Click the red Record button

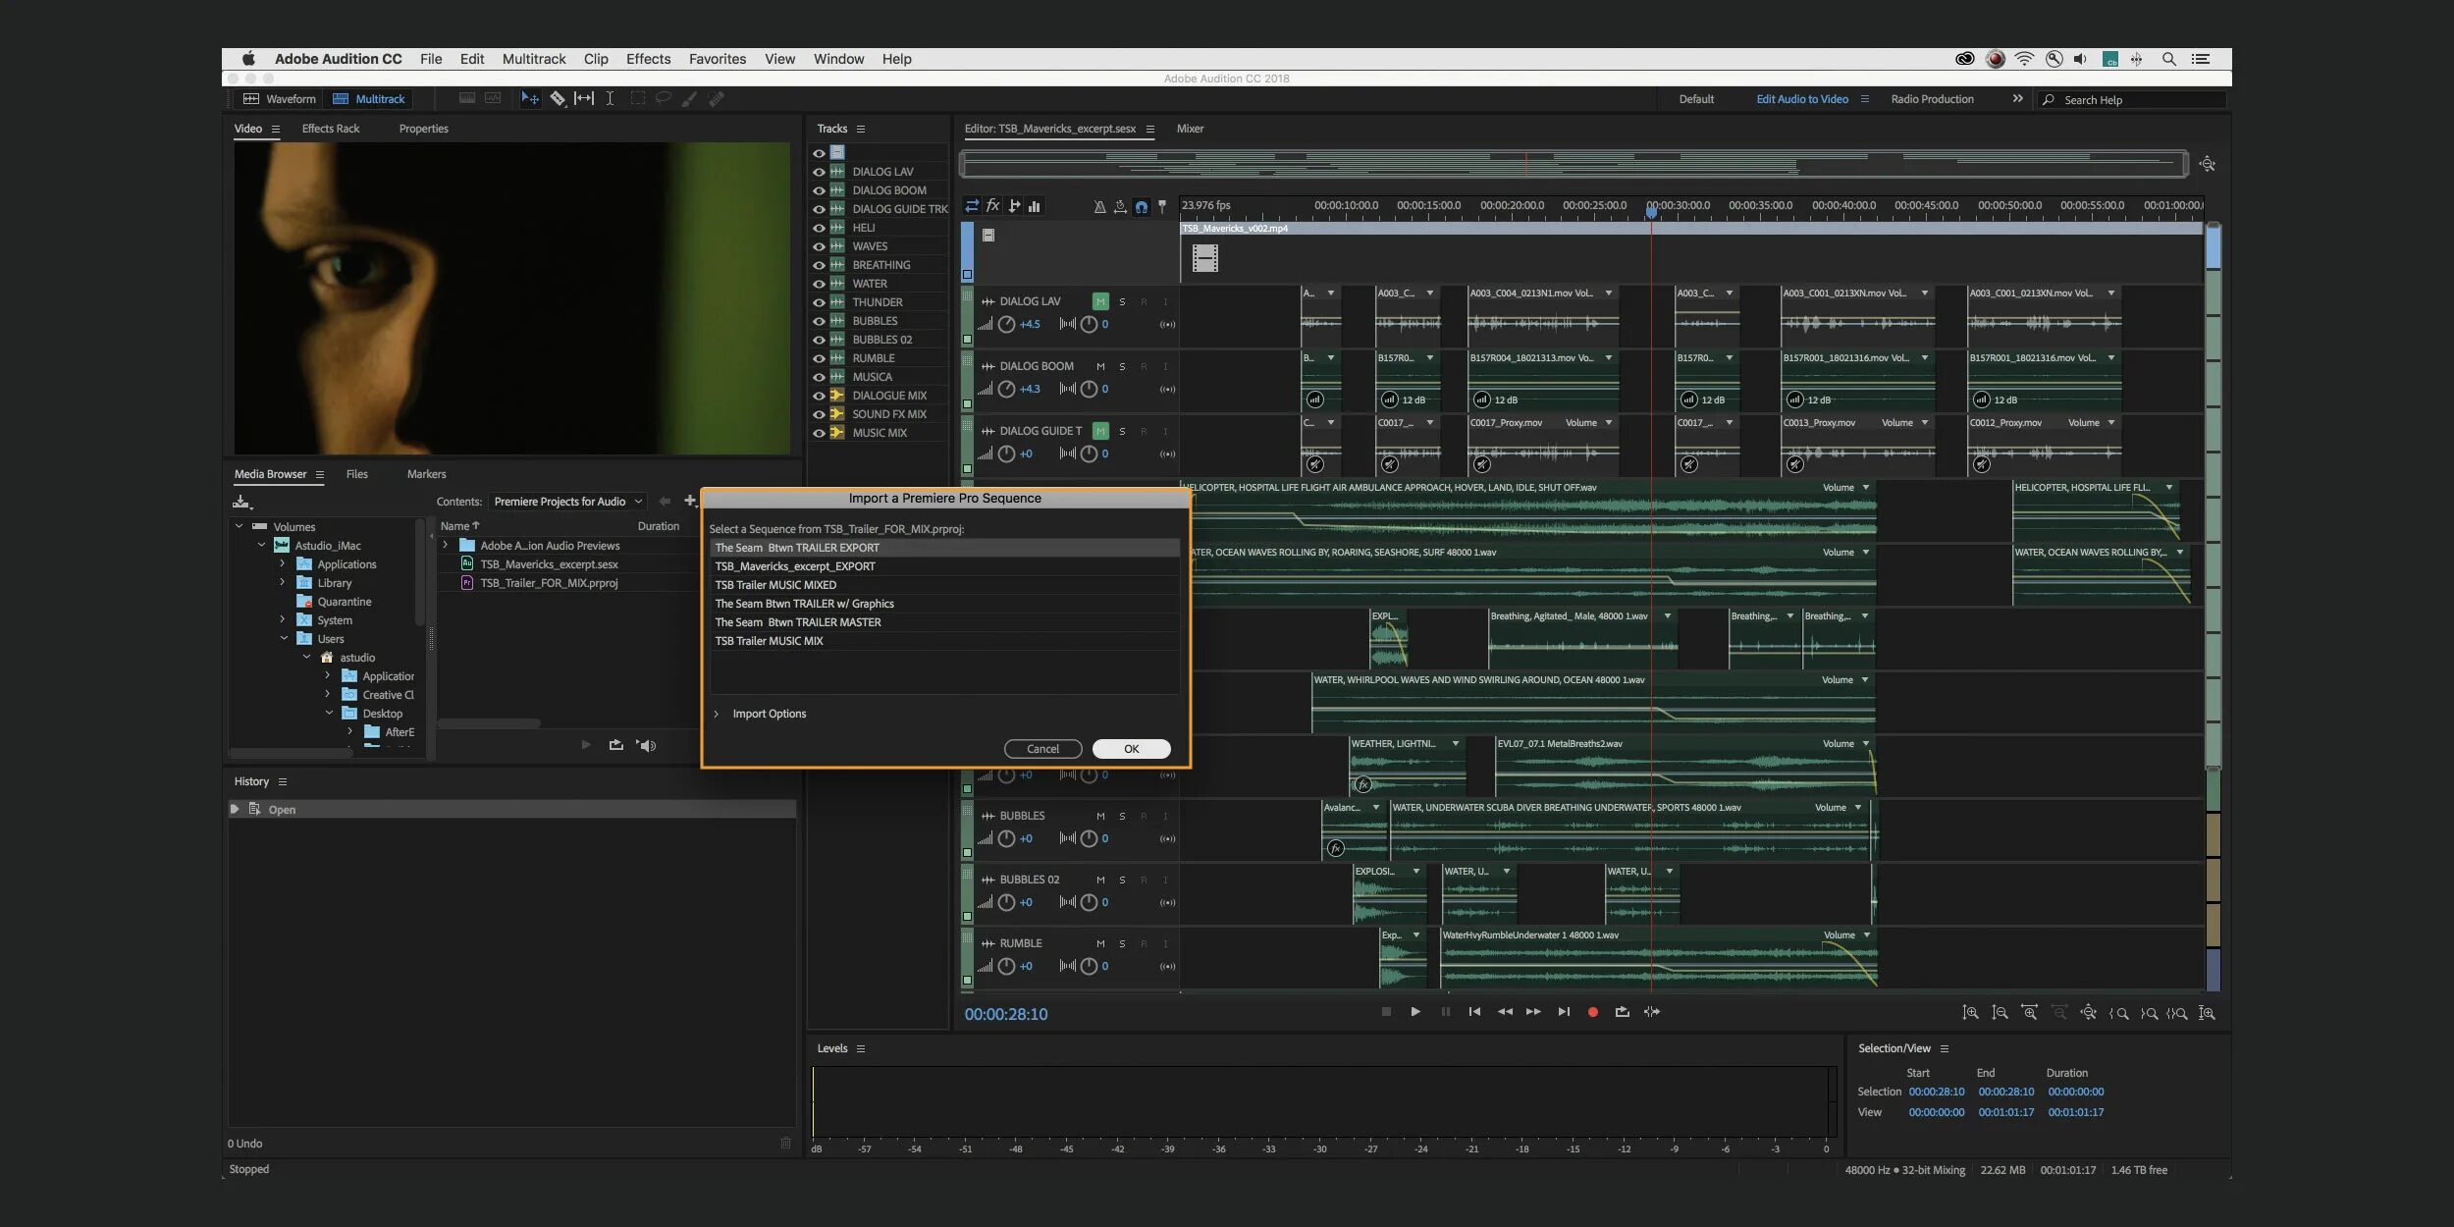coord(1593,1012)
